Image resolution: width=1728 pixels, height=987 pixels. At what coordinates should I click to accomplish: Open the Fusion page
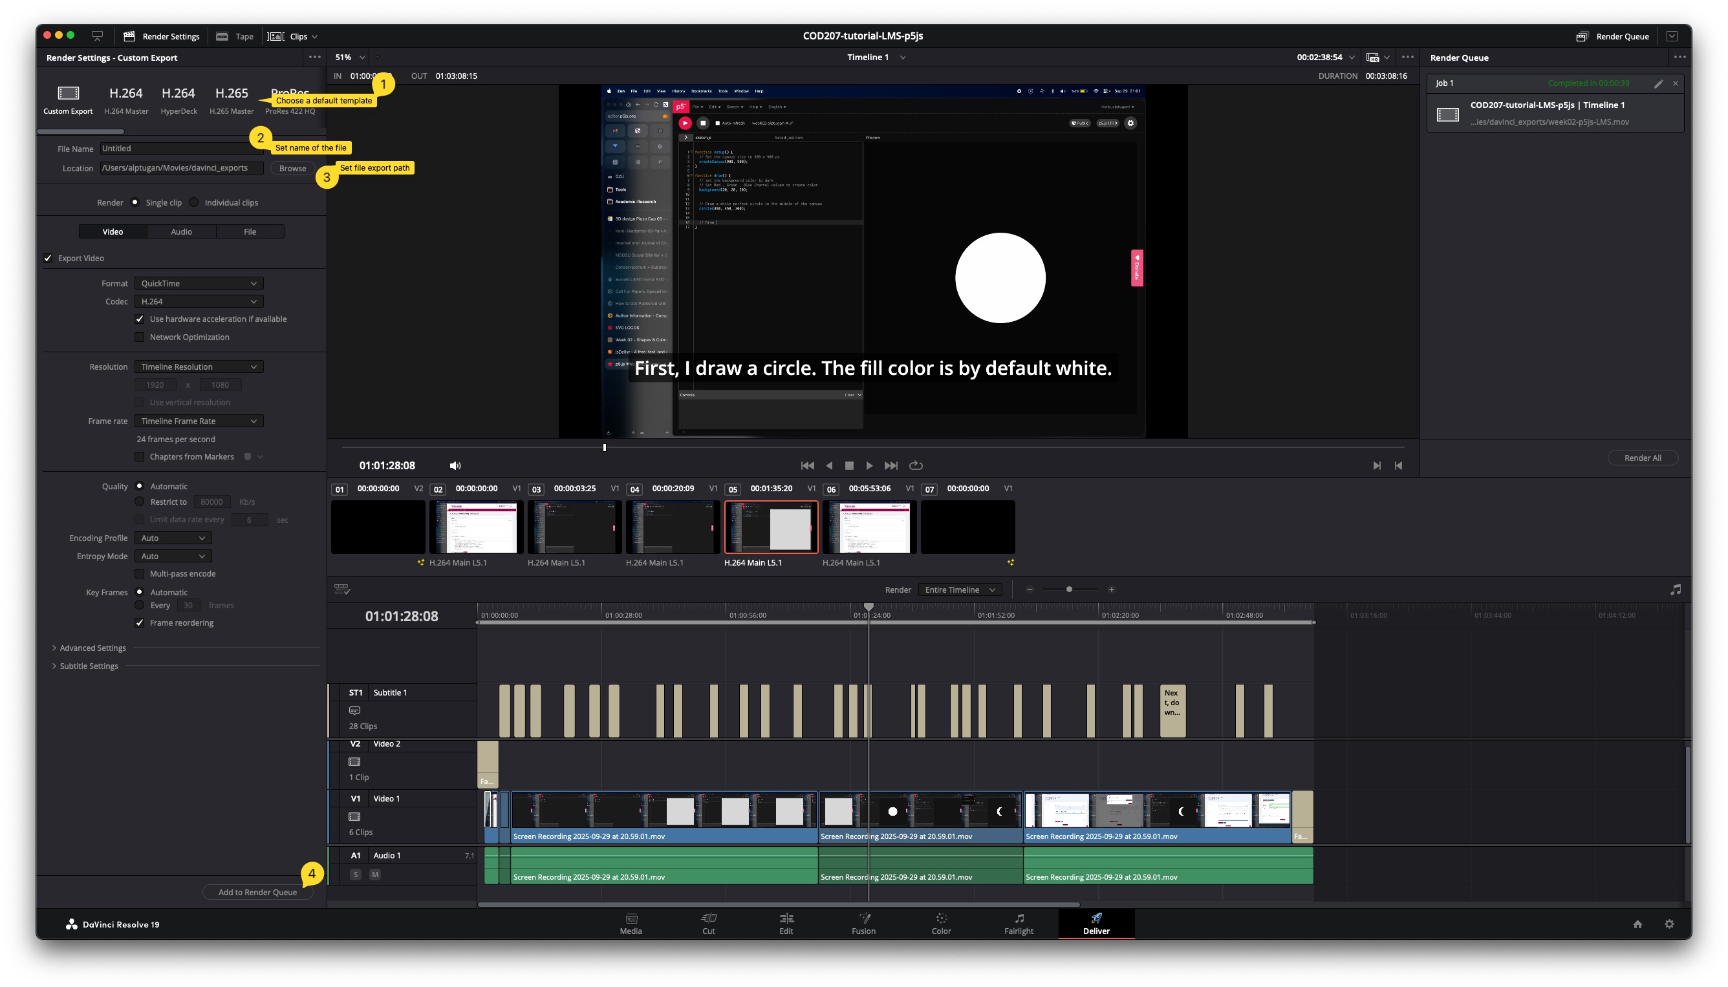tap(863, 923)
